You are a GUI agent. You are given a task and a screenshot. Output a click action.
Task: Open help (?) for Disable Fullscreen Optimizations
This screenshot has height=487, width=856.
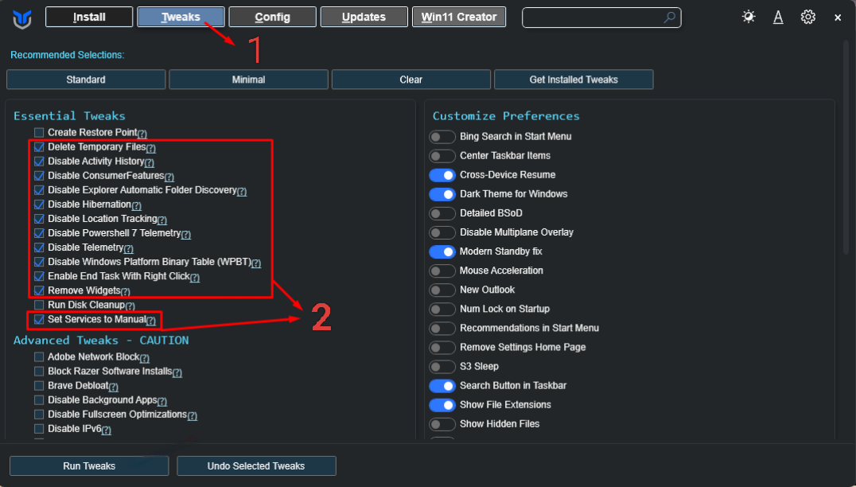coord(193,416)
